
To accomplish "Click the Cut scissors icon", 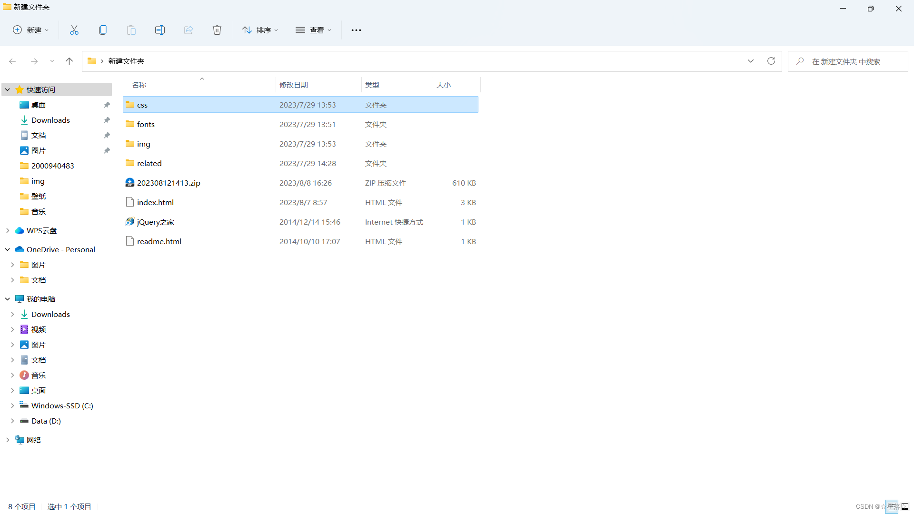I will 74,30.
